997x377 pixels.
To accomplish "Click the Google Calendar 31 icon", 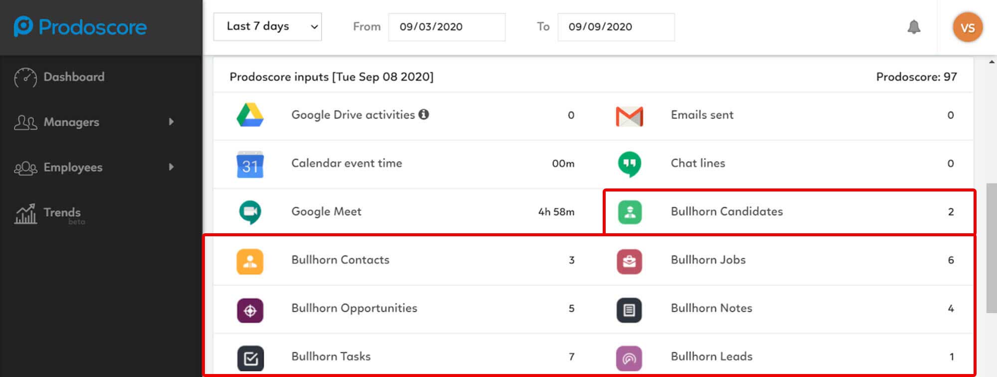I will (x=250, y=164).
